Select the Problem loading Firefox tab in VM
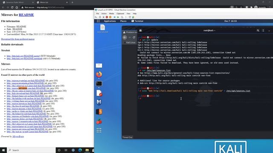 pos(130,32)
